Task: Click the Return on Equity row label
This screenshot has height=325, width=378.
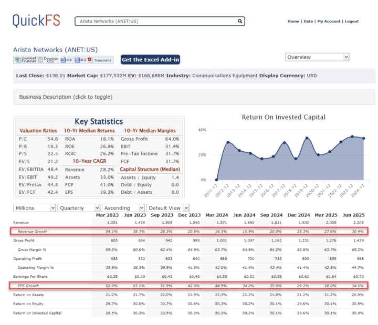Action: [28, 304]
